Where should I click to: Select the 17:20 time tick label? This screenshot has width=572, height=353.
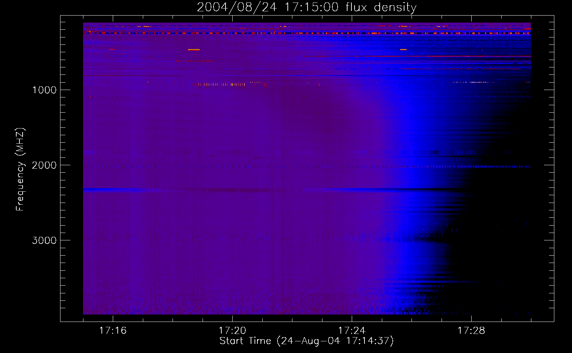point(232,331)
